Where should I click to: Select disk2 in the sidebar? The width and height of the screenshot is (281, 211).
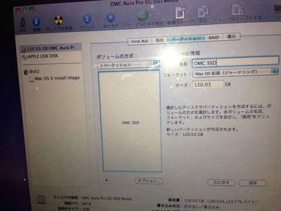point(32,72)
